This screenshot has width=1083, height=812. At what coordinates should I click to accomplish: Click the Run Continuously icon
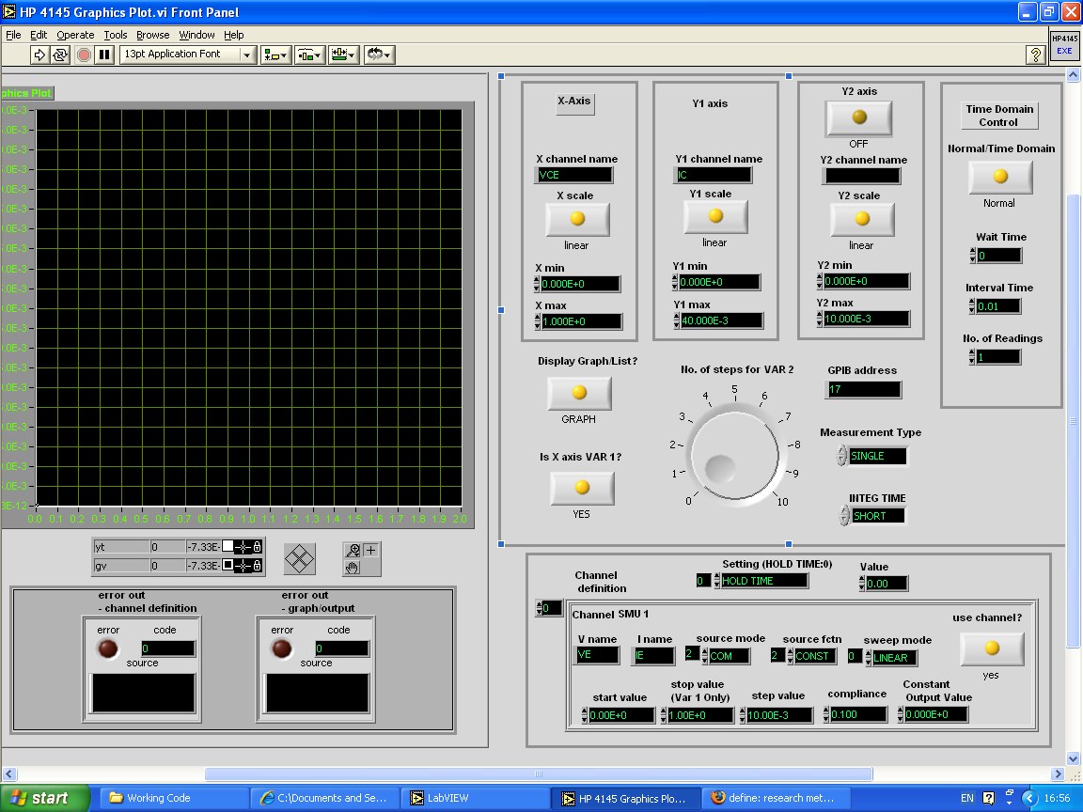pyautogui.click(x=60, y=55)
